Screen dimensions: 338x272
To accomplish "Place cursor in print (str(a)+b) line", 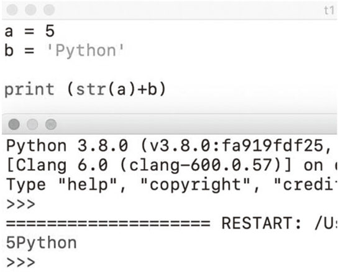I will click(85, 89).
